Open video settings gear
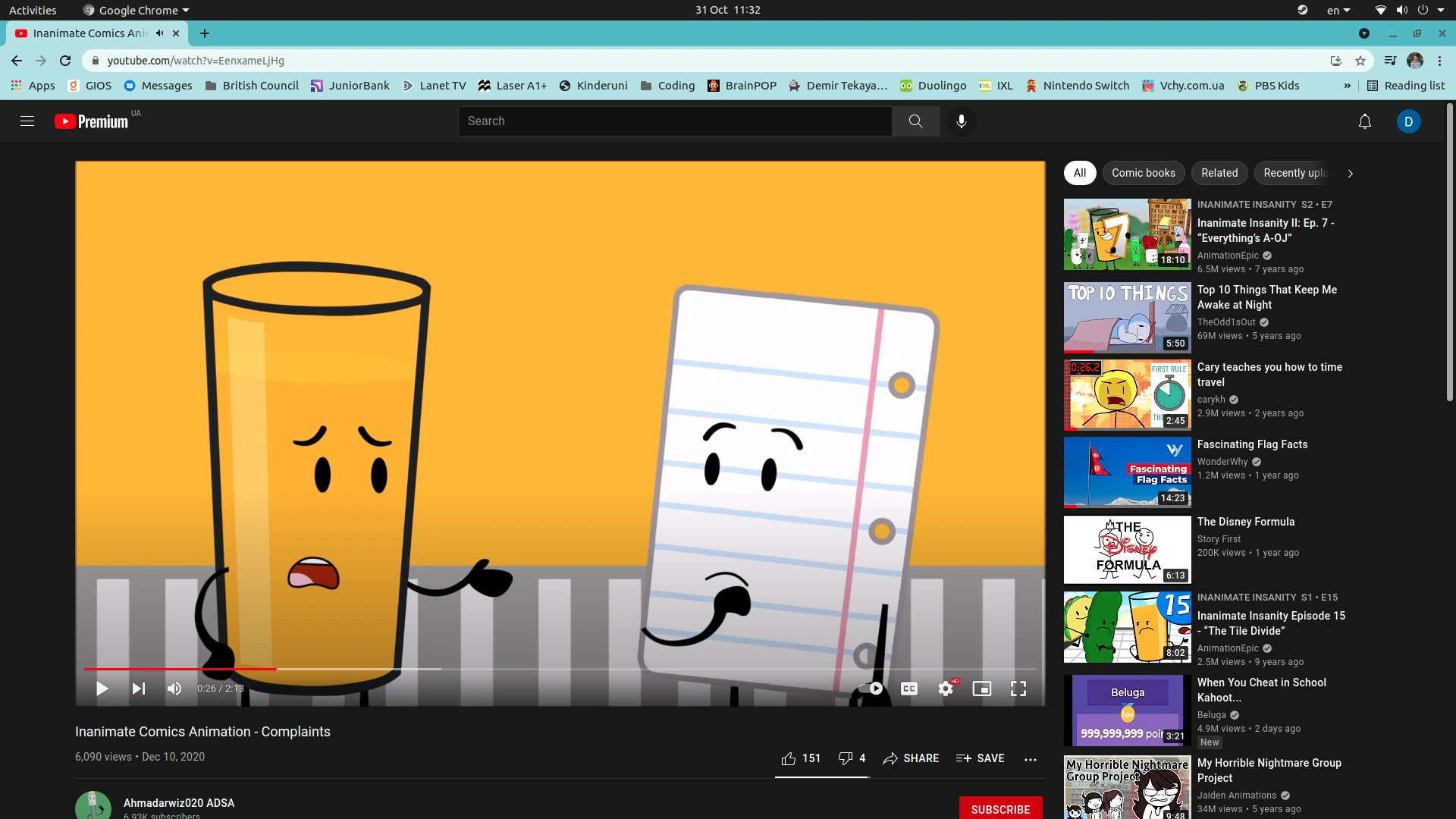The width and height of the screenshot is (1456, 819). [946, 689]
